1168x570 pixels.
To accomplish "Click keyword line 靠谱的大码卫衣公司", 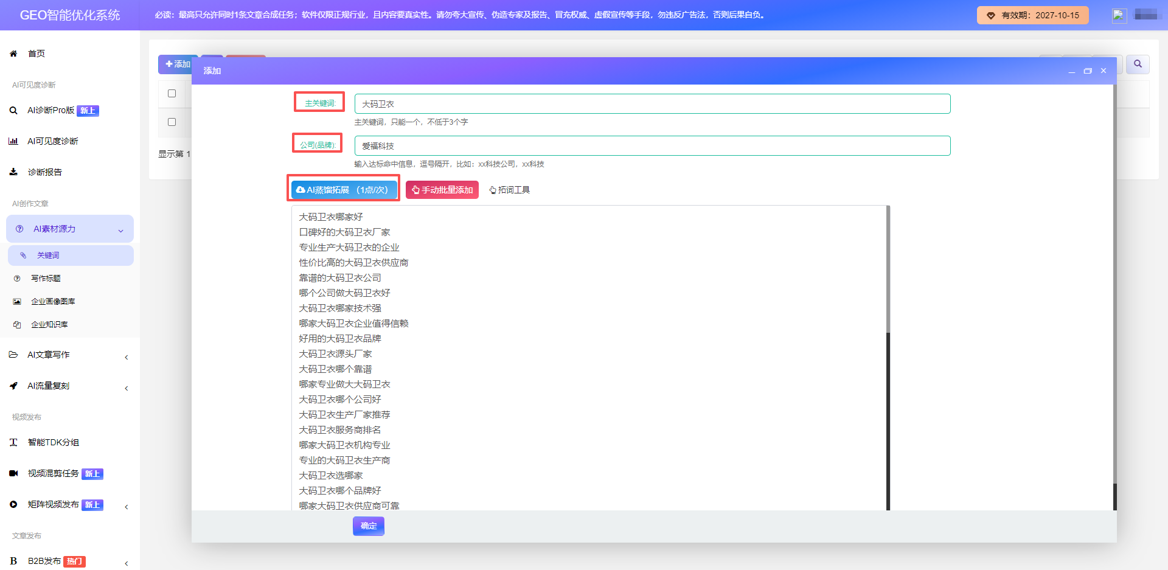I will pyautogui.click(x=340, y=278).
